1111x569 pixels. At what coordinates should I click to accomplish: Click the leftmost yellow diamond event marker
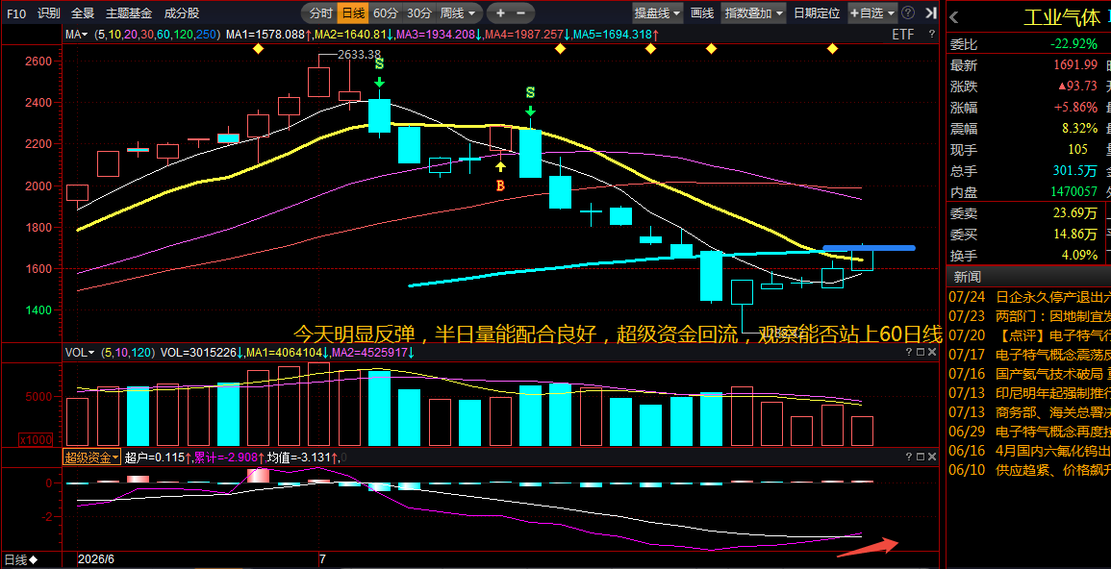coord(258,48)
